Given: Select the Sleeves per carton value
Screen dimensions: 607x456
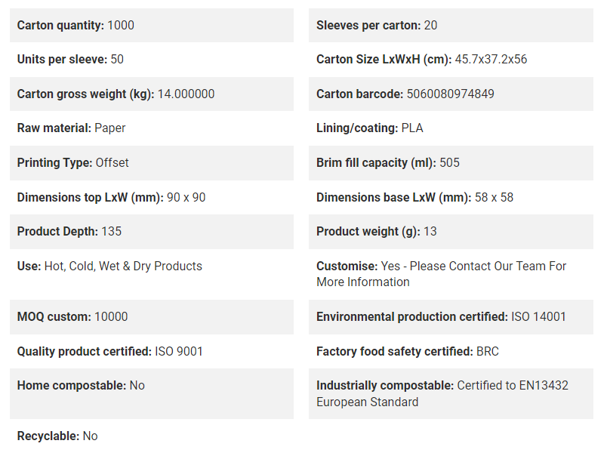Looking at the screenshot, I should [x=430, y=25].
